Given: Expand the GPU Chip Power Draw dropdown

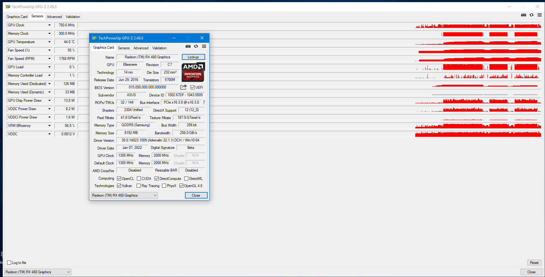Looking at the screenshot, I should coord(49,101).
